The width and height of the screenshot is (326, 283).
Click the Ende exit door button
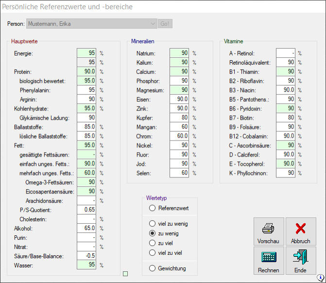click(300, 261)
